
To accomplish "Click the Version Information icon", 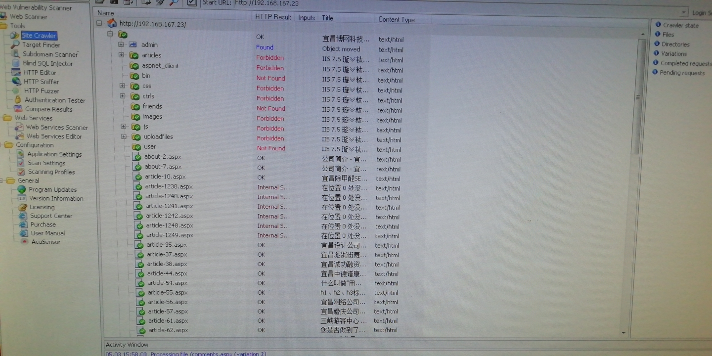I will coord(22,198).
